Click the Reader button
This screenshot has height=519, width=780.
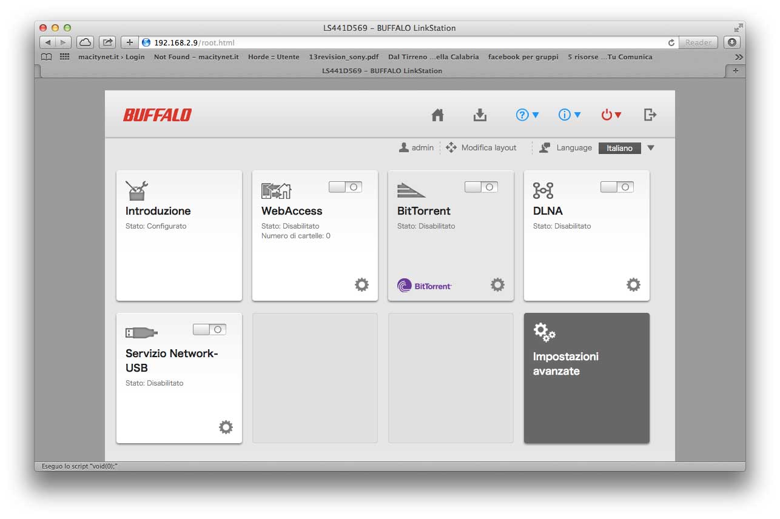click(698, 42)
